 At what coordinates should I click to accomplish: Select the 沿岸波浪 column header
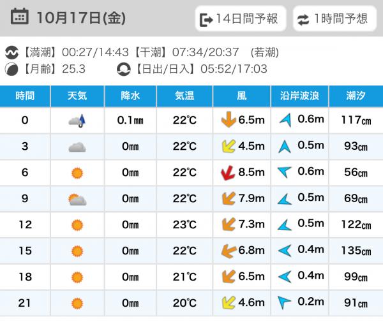(x=299, y=96)
